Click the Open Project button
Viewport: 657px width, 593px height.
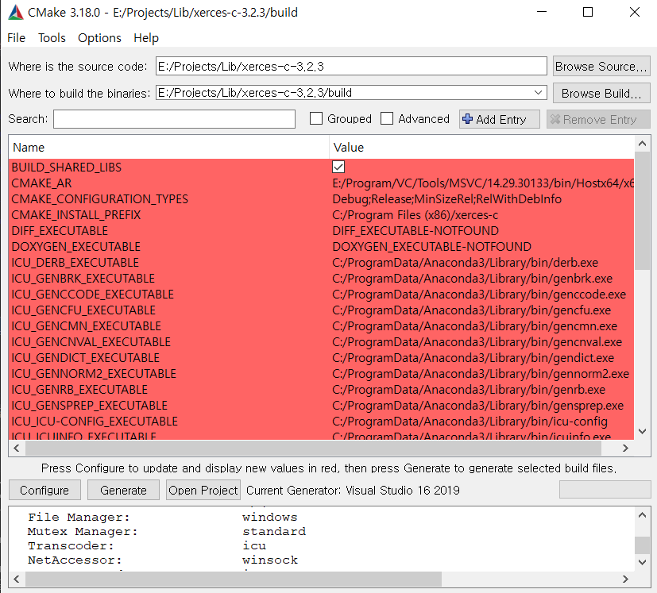tap(203, 490)
